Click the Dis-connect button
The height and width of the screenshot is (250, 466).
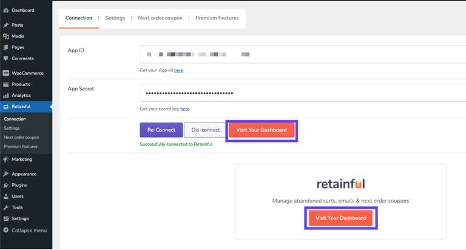[205, 130]
